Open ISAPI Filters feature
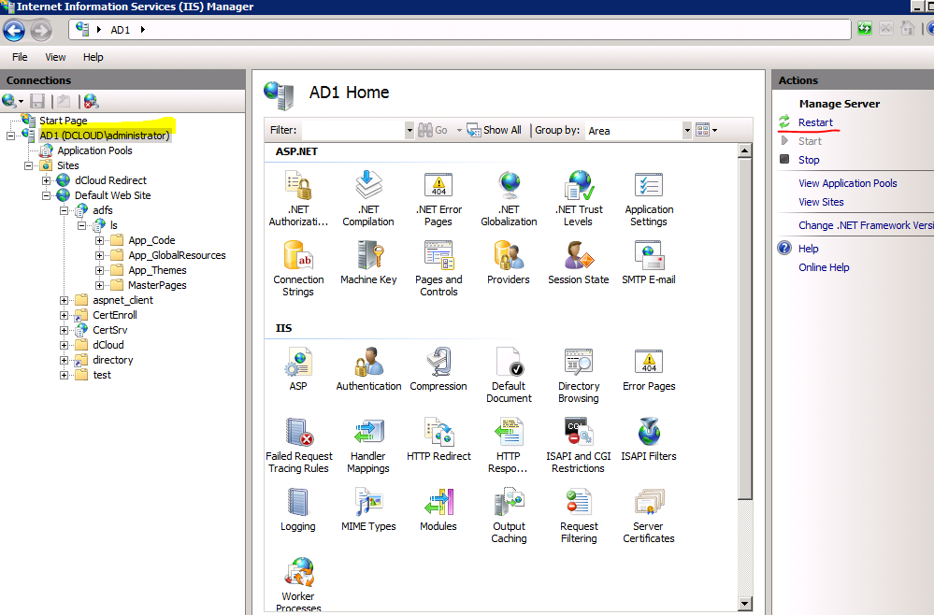934x615 pixels. click(649, 439)
